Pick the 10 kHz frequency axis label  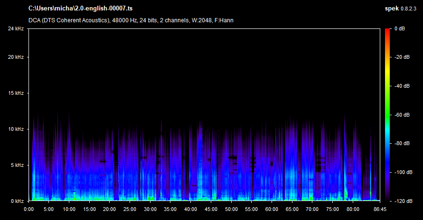click(x=15, y=129)
